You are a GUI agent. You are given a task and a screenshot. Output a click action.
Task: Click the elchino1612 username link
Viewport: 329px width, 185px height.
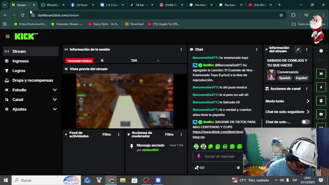(x=150, y=150)
